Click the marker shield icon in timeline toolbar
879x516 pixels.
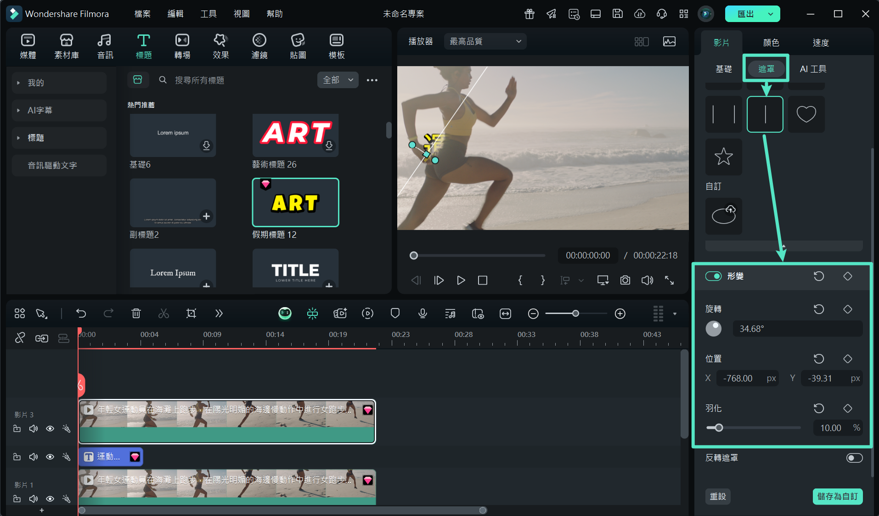click(x=395, y=314)
